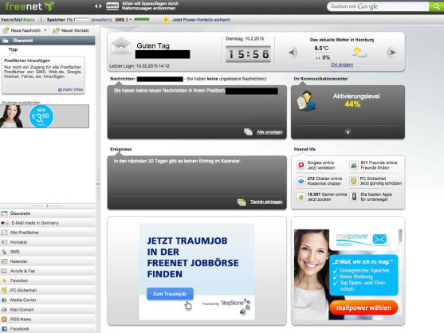Click Alle anzeigen link
Image resolution: width=444 pixels, height=333 pixels.
pos(269,132)
